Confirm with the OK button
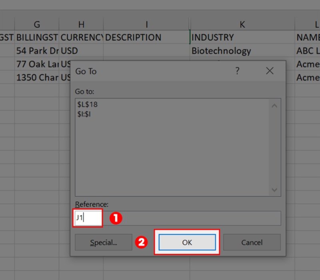The height and width of the screenshot is (280, 320). [x=187, y=243]
